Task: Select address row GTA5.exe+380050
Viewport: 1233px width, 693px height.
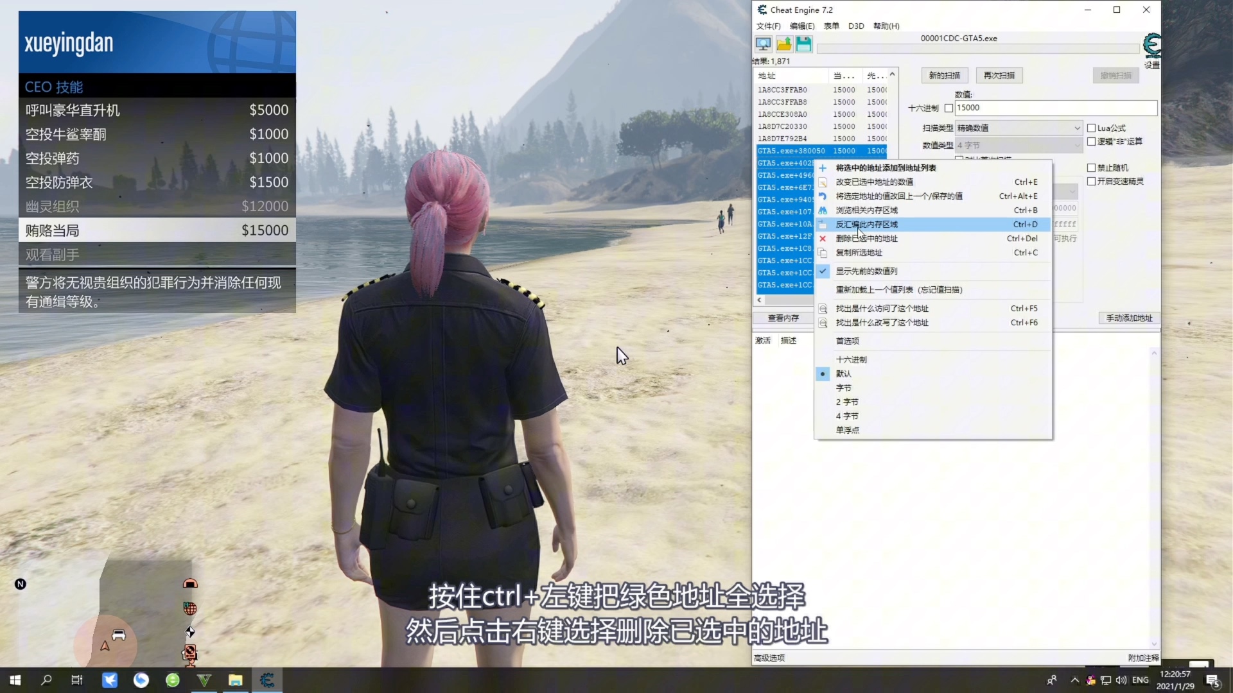Action: click(x=821, y=151)
